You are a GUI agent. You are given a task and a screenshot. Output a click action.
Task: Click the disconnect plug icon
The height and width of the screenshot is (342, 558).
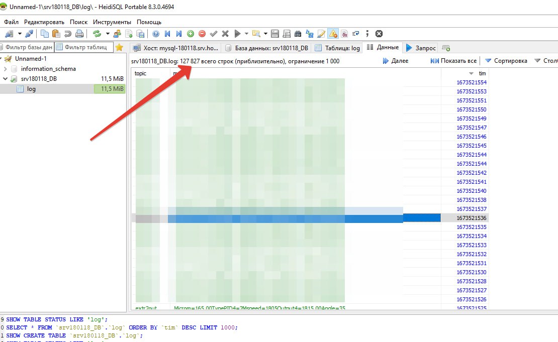pyautogui.click(x=29, y=34)
